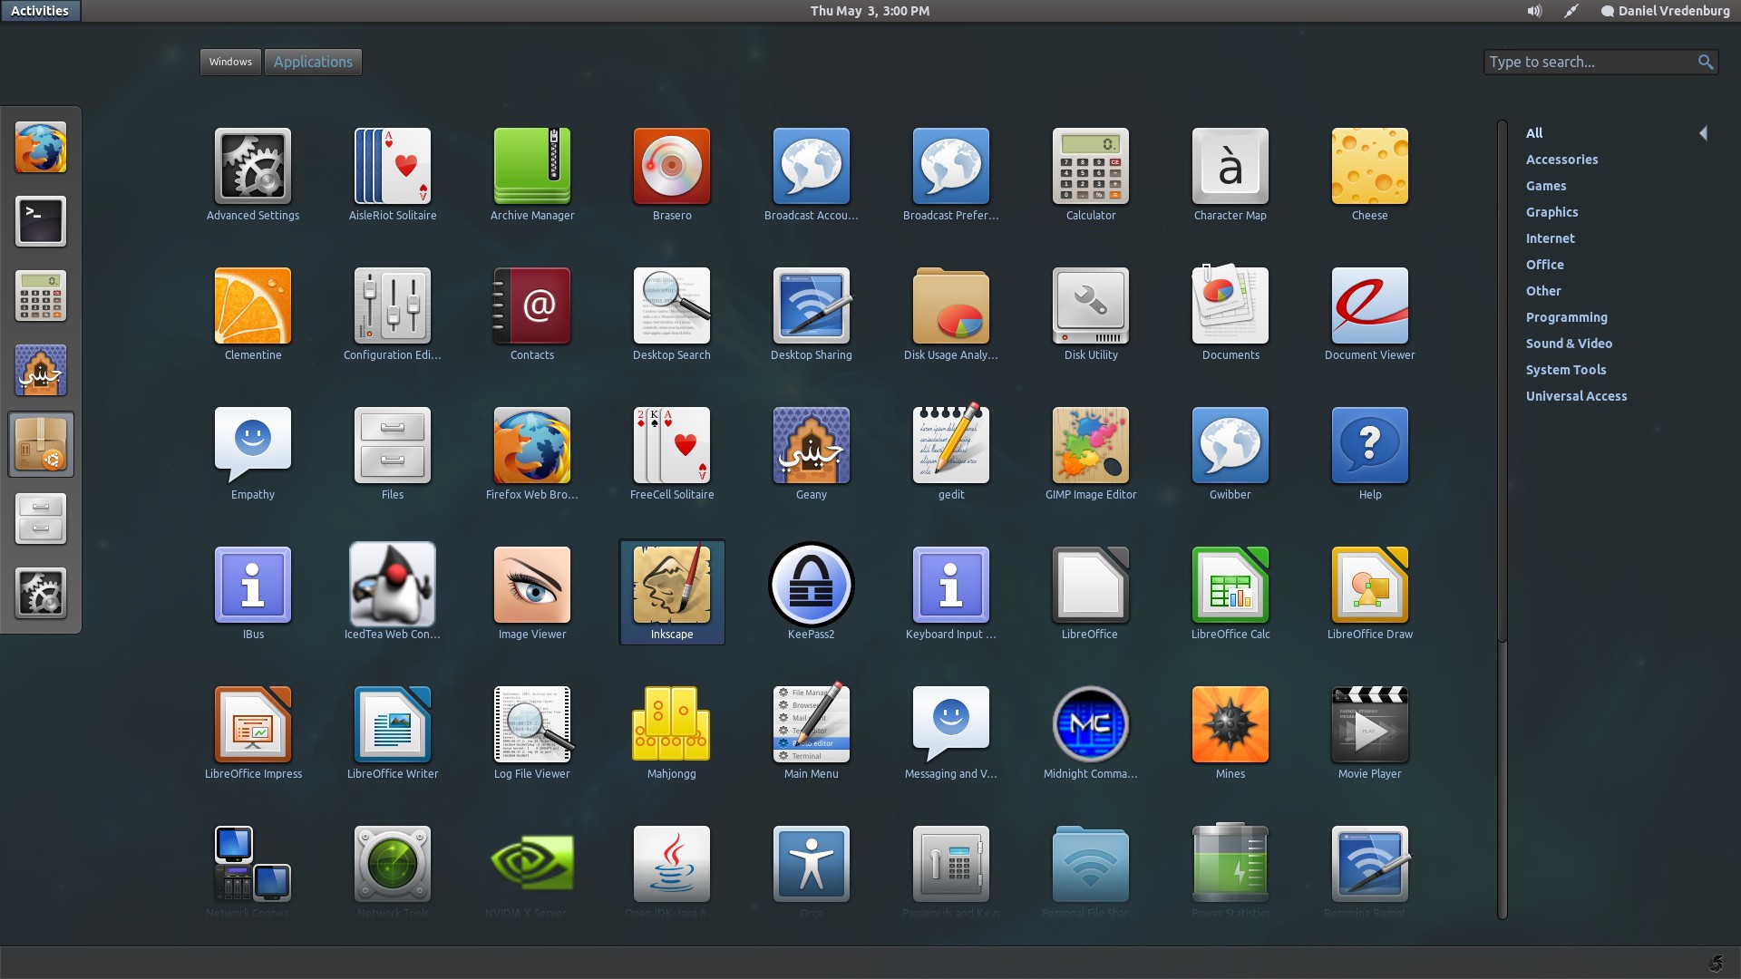Screen dimensions: 1741x979
Task: Open Log File Viewer
Action: tap(531, 732)
